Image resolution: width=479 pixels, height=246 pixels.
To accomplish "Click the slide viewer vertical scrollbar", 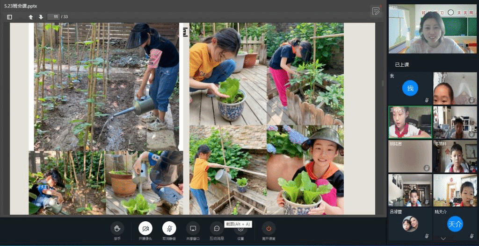I will [x=383, y=83].
